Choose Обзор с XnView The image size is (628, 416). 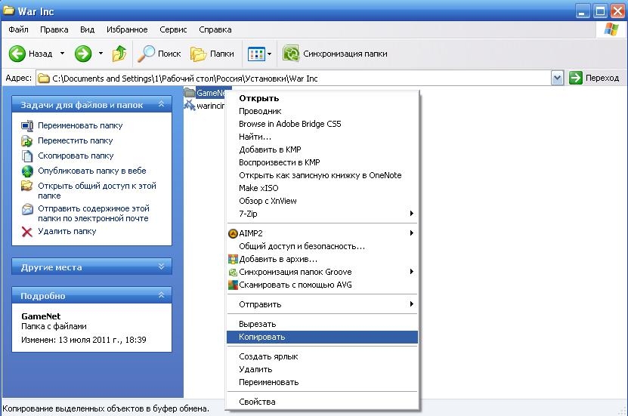322,201
